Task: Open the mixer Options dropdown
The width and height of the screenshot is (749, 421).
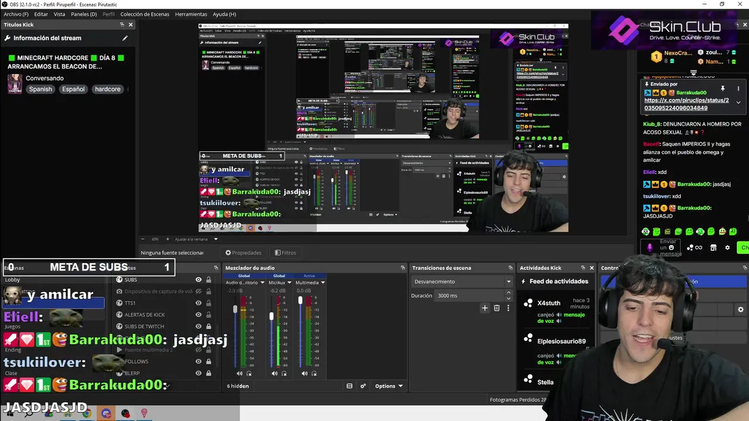Action: 389,386
